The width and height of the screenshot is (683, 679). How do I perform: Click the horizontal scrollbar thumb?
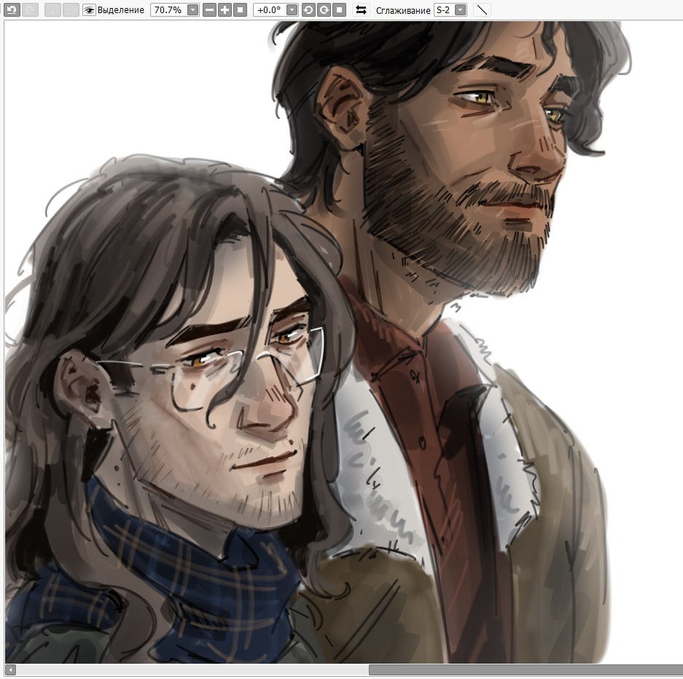[526, 670]
